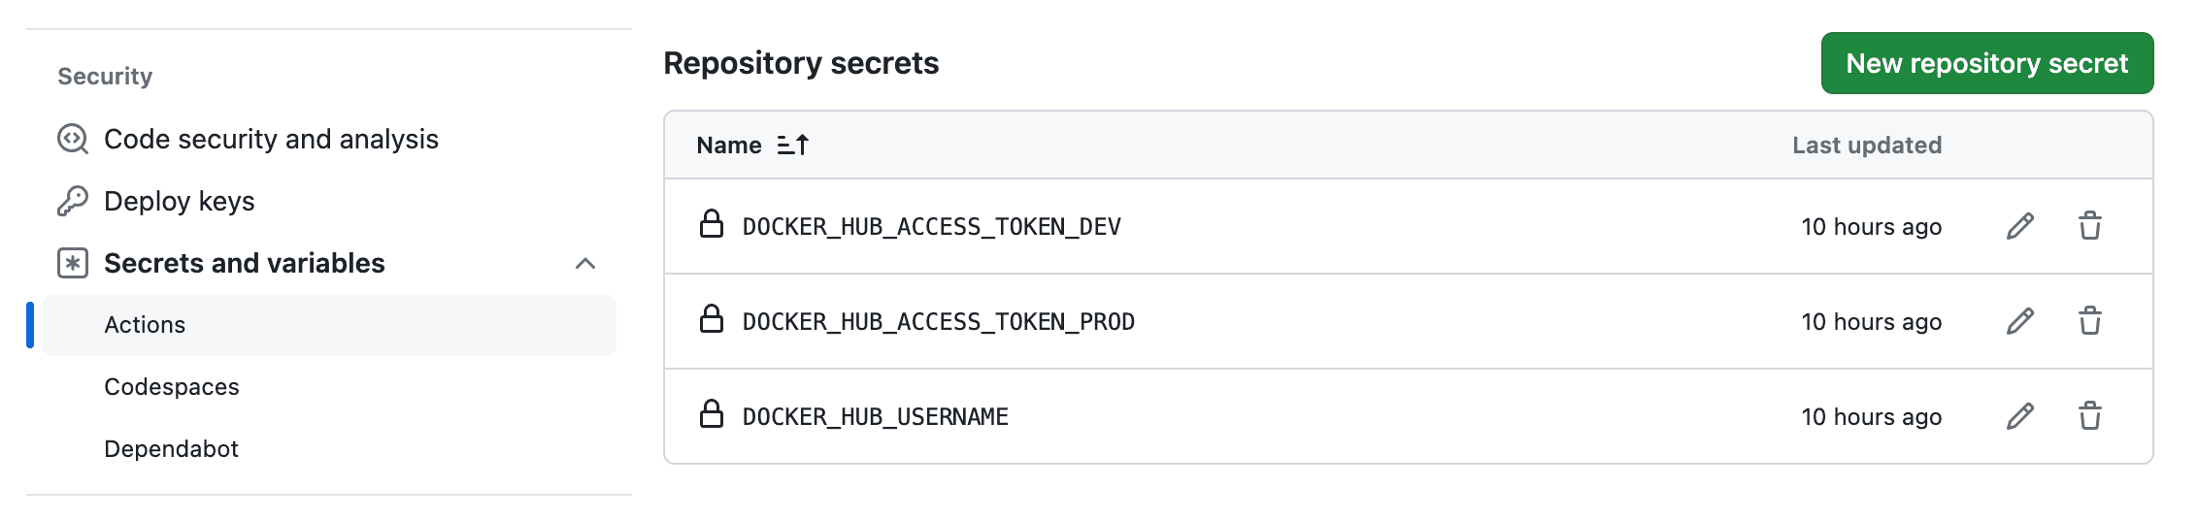Image resolution: width=2198 pixels, height=520 pixels.
Task: Delete DOCKER_HUB_ACCESS_TOKEN_DEV using trash icon
Action: point(2090,226)
